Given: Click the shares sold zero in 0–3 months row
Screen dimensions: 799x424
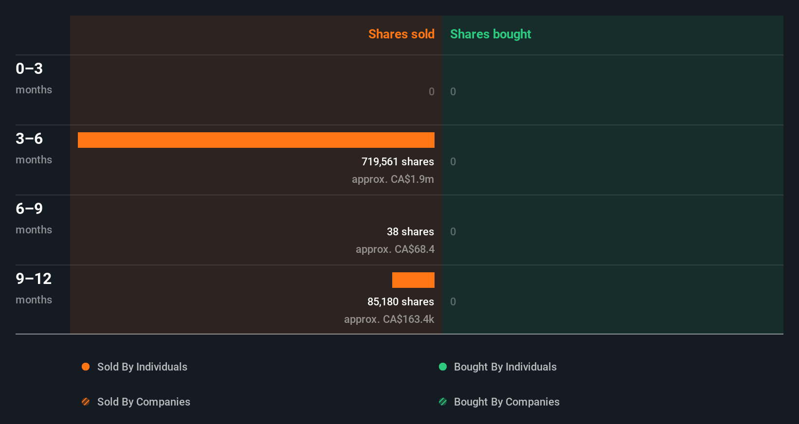Looking at the screenshot, I should [432, 91].
